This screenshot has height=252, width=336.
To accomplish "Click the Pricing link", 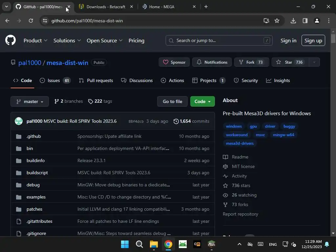I will (136, 40).
